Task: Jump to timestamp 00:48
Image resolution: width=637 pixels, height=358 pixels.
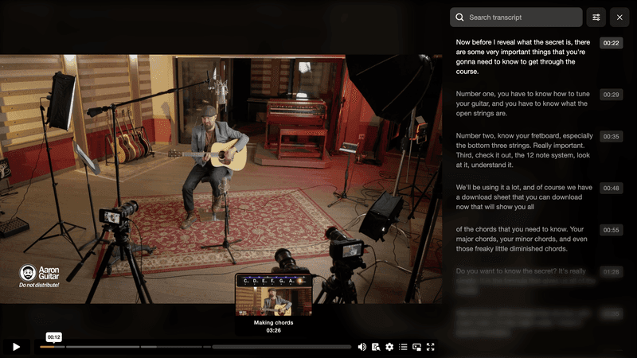Action: [x=611, y=189]
